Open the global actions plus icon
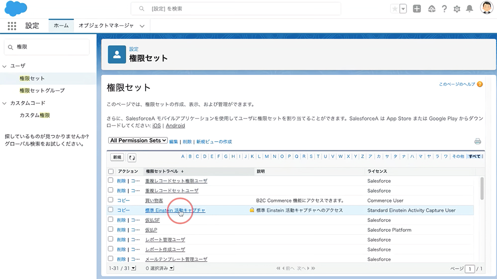Viewport: 497px width, 279px height. [417, 9]
